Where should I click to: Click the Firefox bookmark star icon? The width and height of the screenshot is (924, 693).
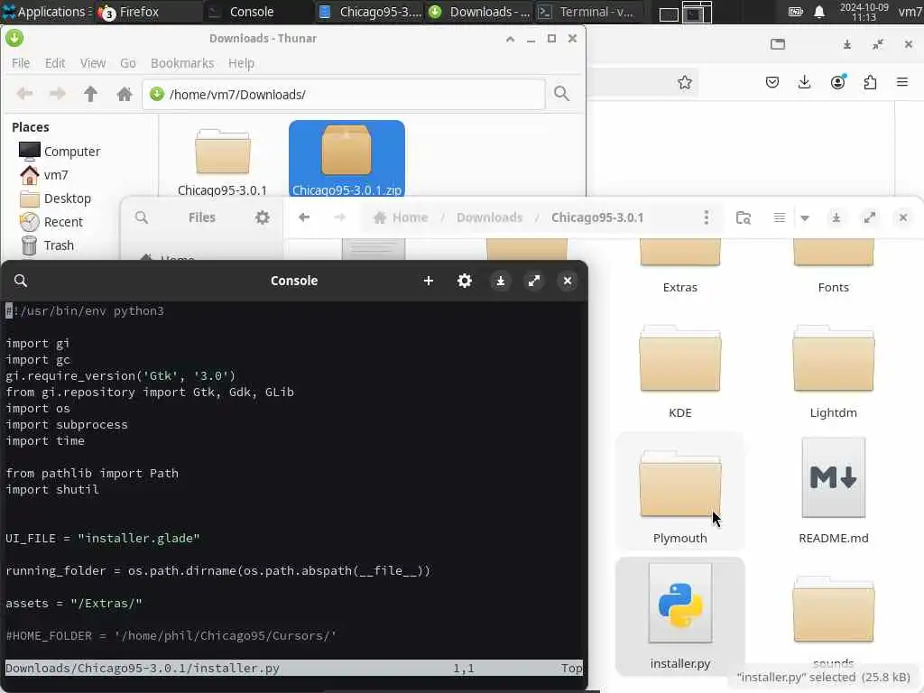(x=685, y=82)
